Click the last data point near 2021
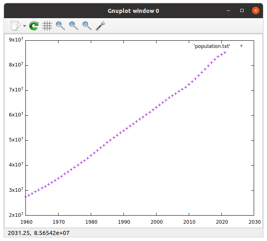Viewport: 267px width, 241px height. (225, 52)
